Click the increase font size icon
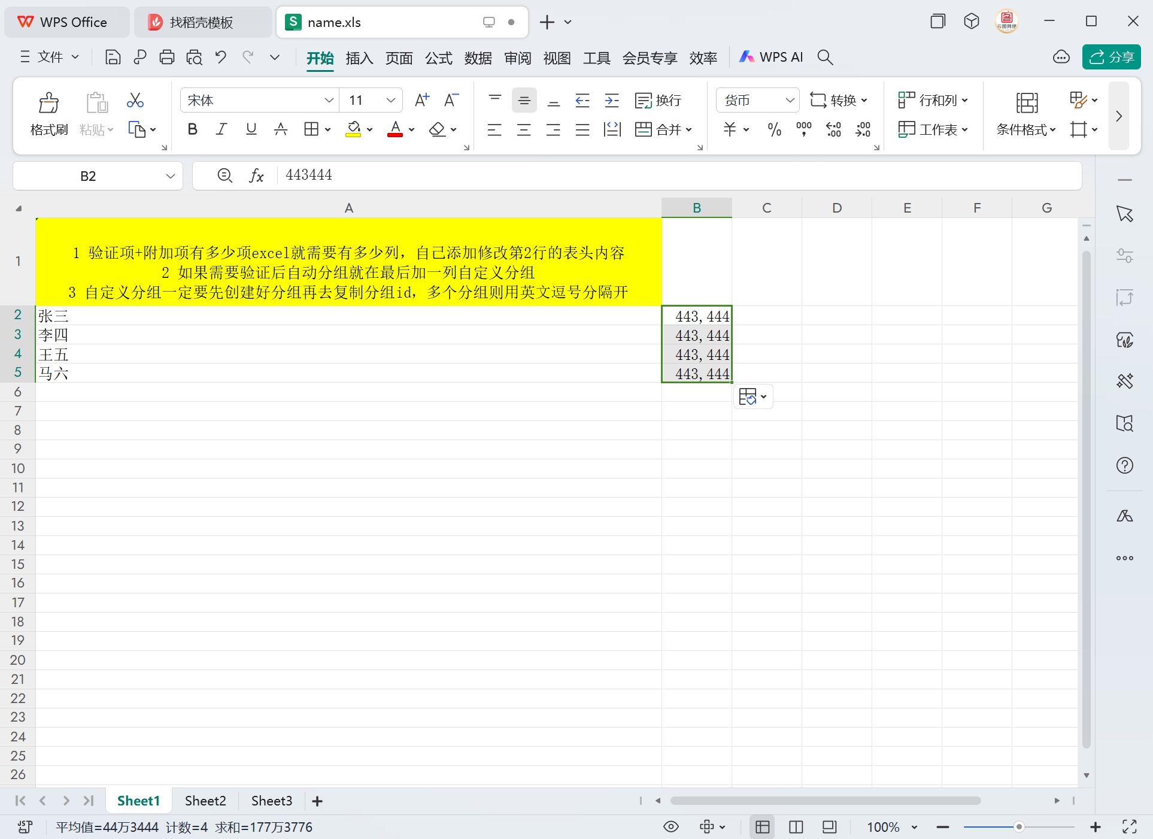 click(x=422, y=100)
